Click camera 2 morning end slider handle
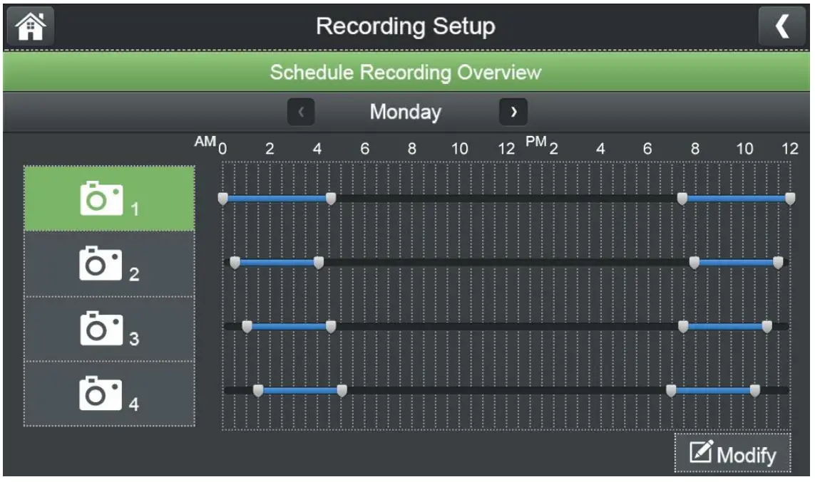 pyautogui.click(x=319, y=263)
